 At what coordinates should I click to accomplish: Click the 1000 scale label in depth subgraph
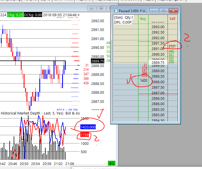click(x=85, y=143)
